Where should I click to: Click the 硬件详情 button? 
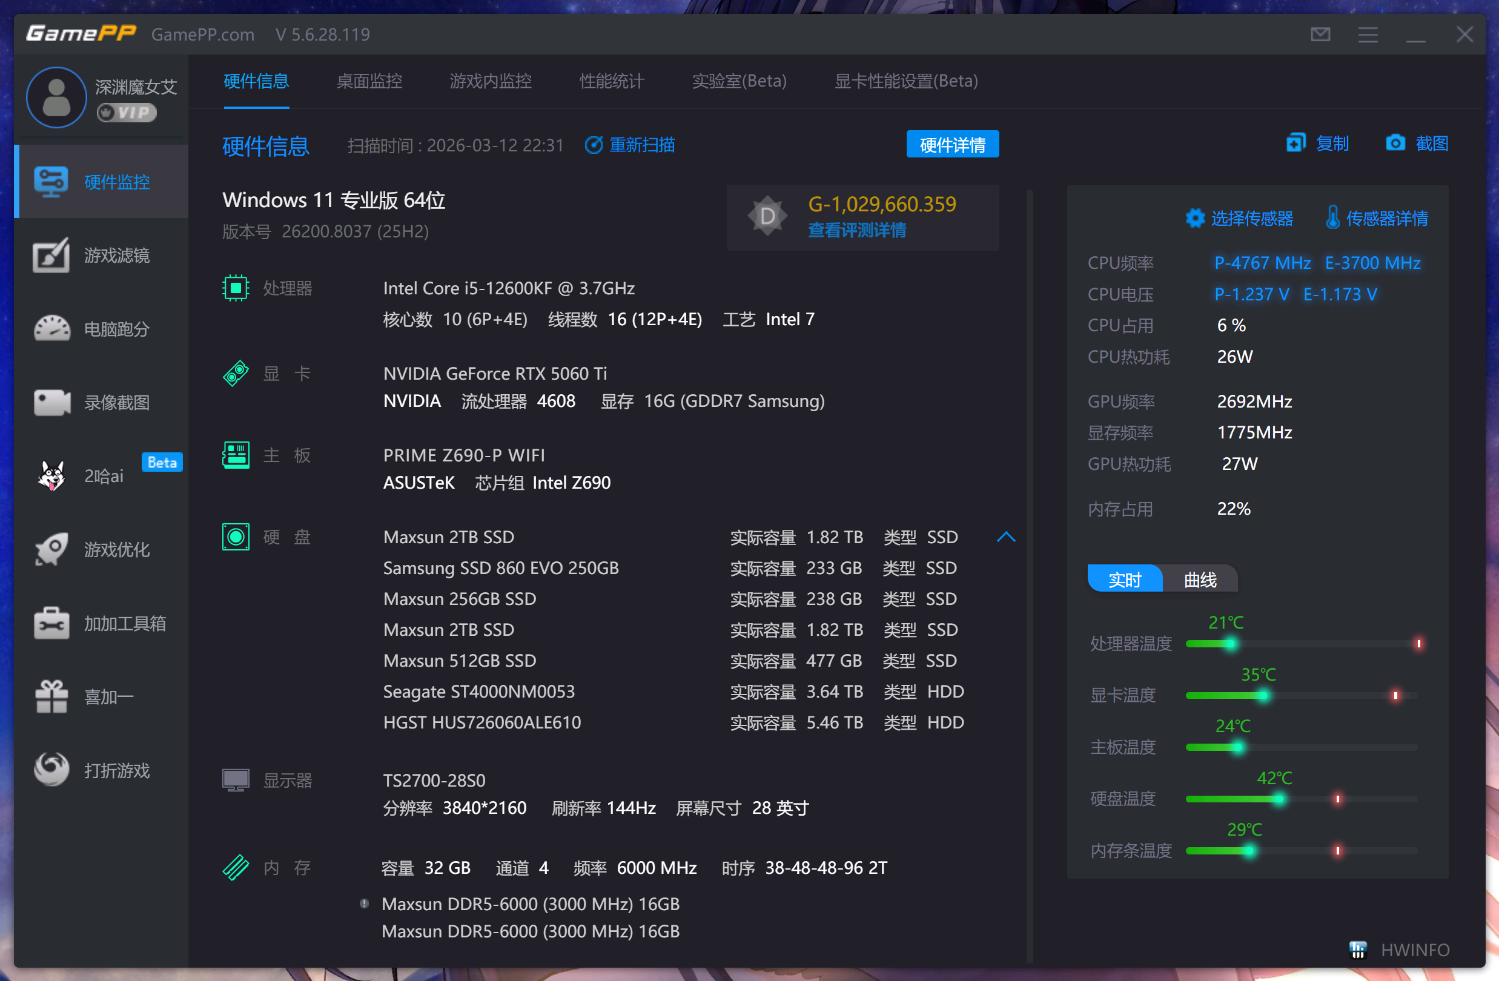click(x=951, y=145)
